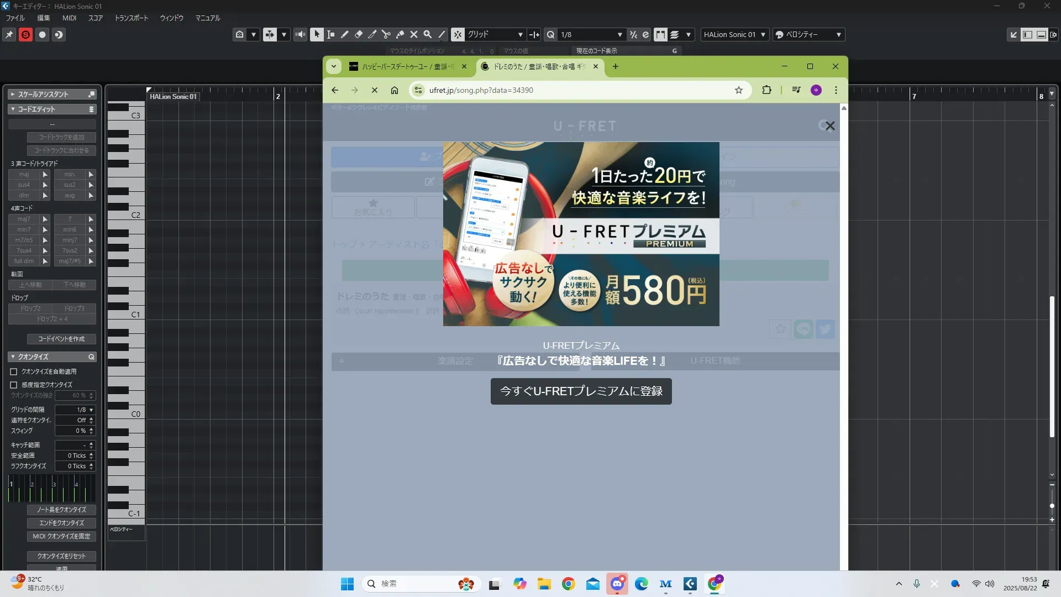Select the Erase tool

point(359,34)
